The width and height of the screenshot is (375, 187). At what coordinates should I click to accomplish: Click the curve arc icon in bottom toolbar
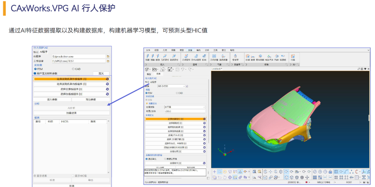click(x=346, y=171)
